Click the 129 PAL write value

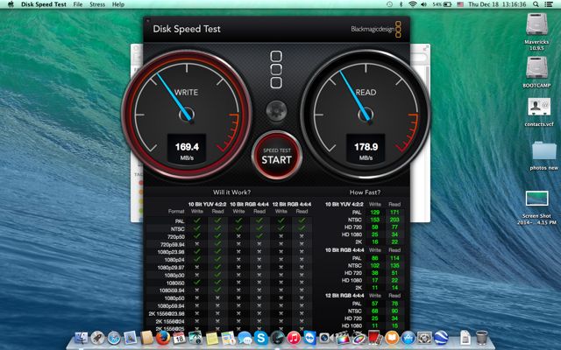tap(374, 212)
